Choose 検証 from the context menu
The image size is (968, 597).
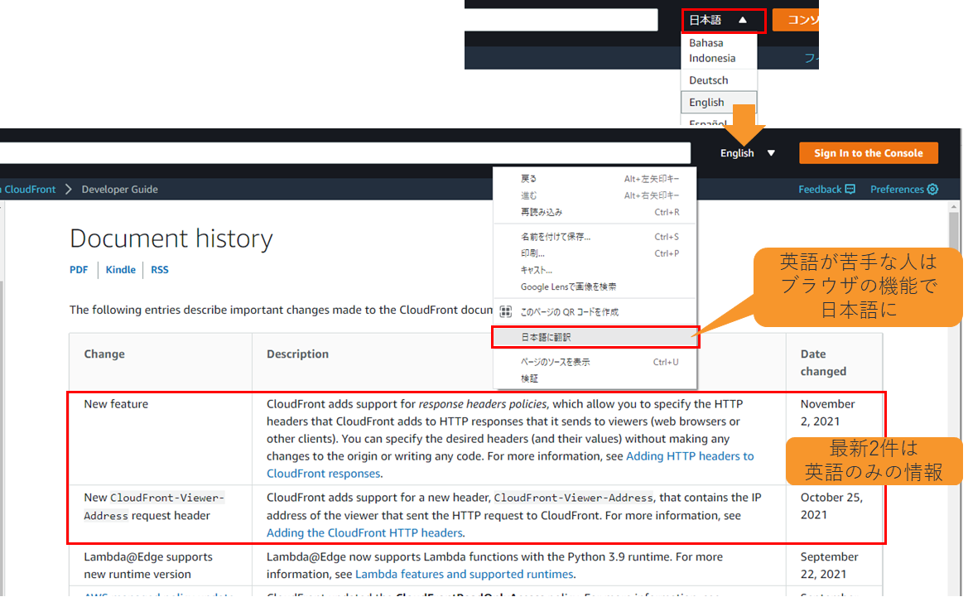coord(595,379)
